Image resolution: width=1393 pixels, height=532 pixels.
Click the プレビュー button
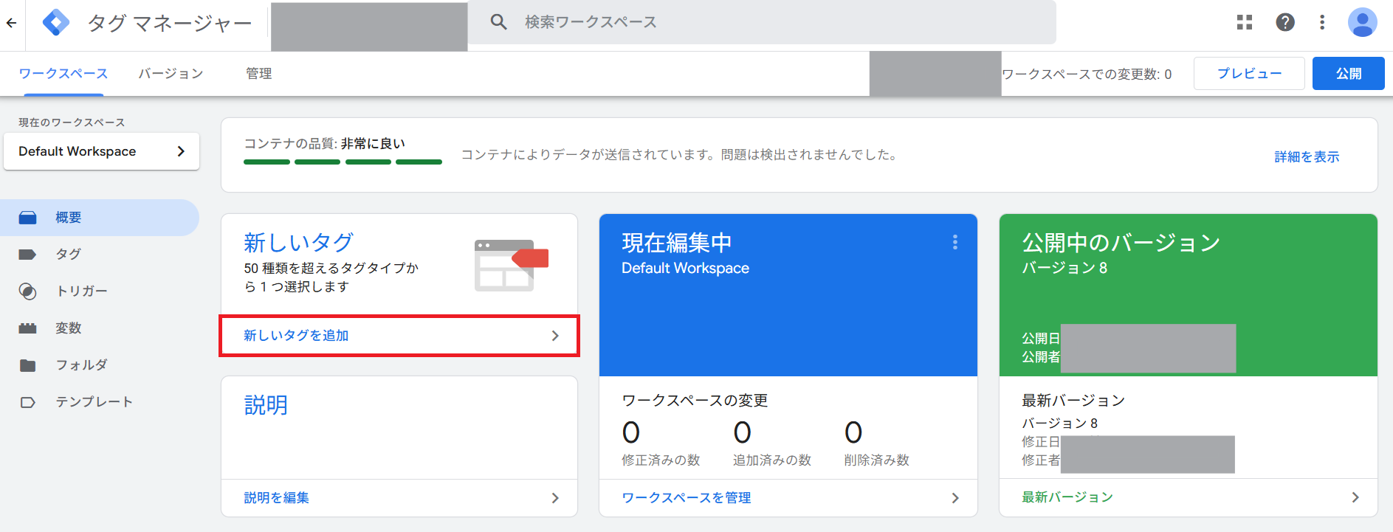click(x=1249, y=74)
